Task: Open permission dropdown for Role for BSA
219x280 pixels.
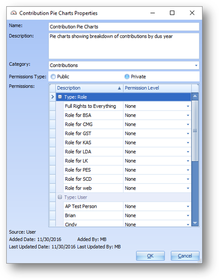Action: pos(188,115)
